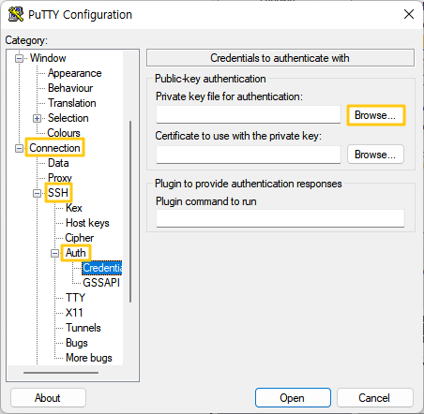
Task: Open the GSSAPI settings
Action: tap(101, 283)
